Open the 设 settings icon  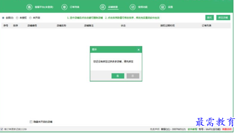point(162,7)
